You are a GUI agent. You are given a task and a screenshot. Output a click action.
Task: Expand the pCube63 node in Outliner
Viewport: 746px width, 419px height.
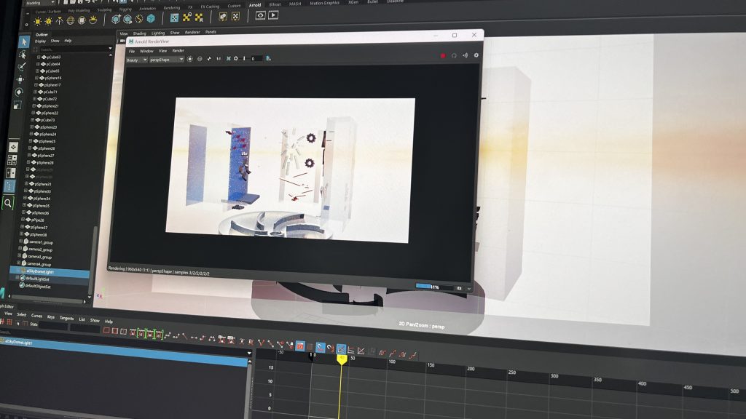(x=39, y=57)
